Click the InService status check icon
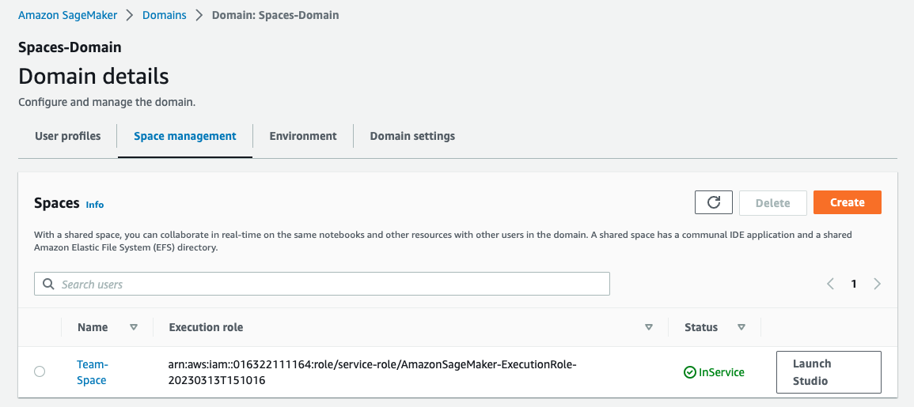Screen dimensions: 914x407 689,373
